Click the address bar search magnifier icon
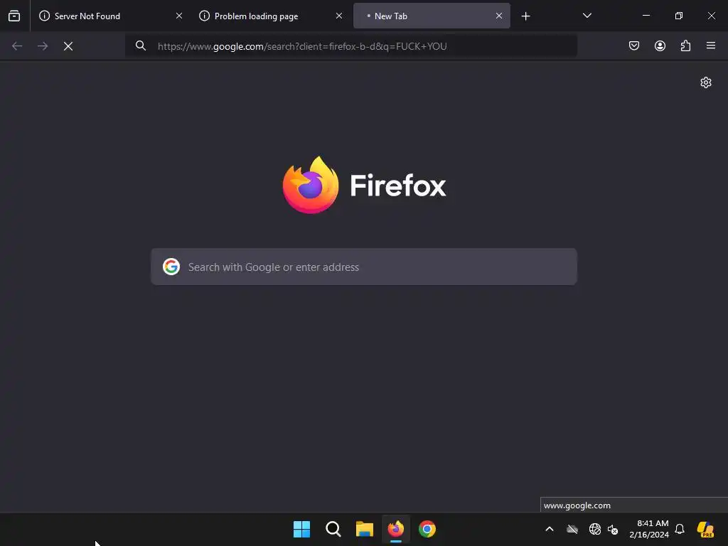Screen dimensions: 728x546 (x=141, y=45)
